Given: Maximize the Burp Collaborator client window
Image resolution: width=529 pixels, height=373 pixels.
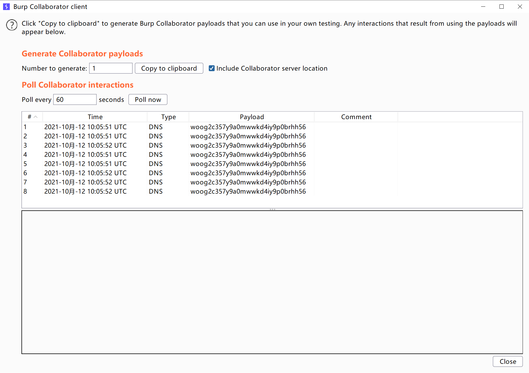Looking at the screenshot, I should [x=502, y=7].
